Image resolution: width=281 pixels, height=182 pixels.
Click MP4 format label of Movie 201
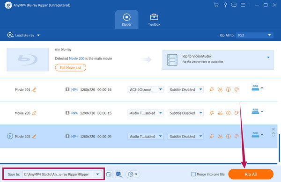pos(74,90)
